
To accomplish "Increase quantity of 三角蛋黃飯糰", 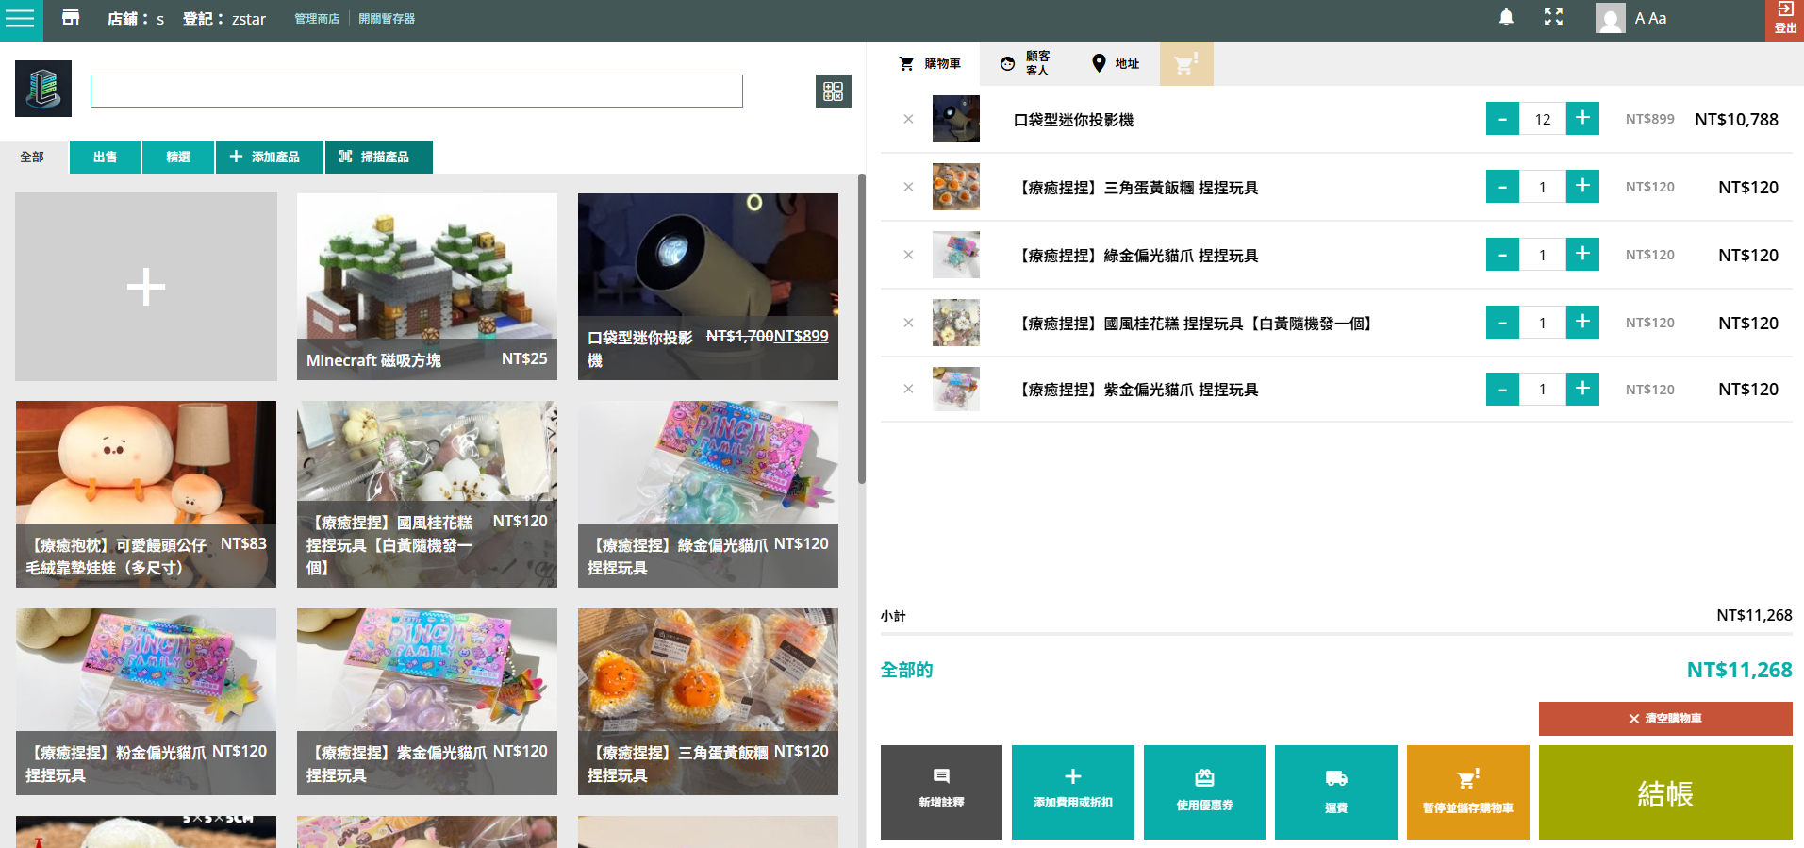I will pos(1582,187).
